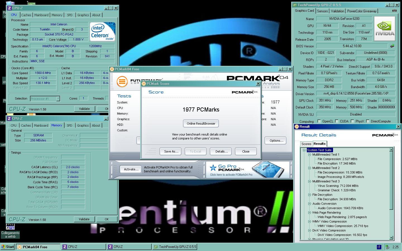Screen dimensions: 402x251
Task: Select Image Processing: 8.289 MPixels/s row
Action: (341, 177)
